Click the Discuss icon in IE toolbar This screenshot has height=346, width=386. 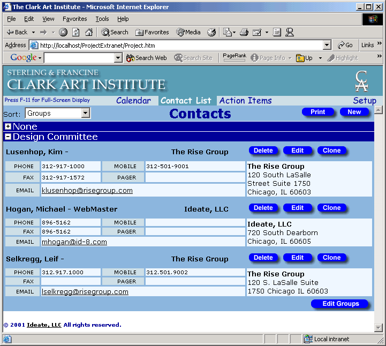tap(277, 32)
